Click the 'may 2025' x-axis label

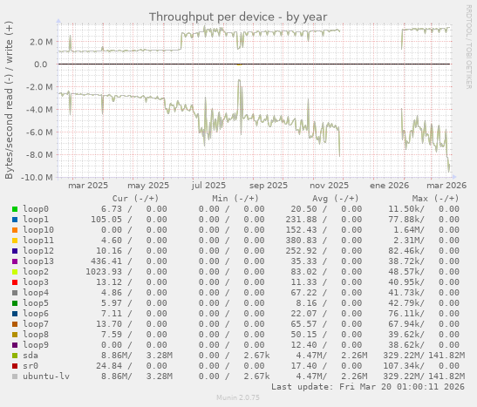click(x=148, y=186)
